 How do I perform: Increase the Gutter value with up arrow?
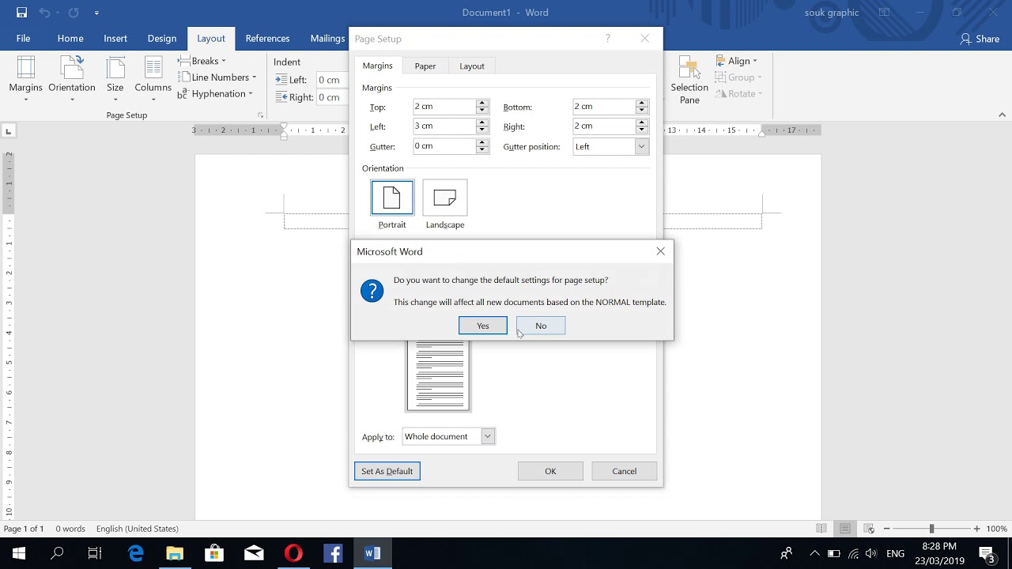[482, 142]
